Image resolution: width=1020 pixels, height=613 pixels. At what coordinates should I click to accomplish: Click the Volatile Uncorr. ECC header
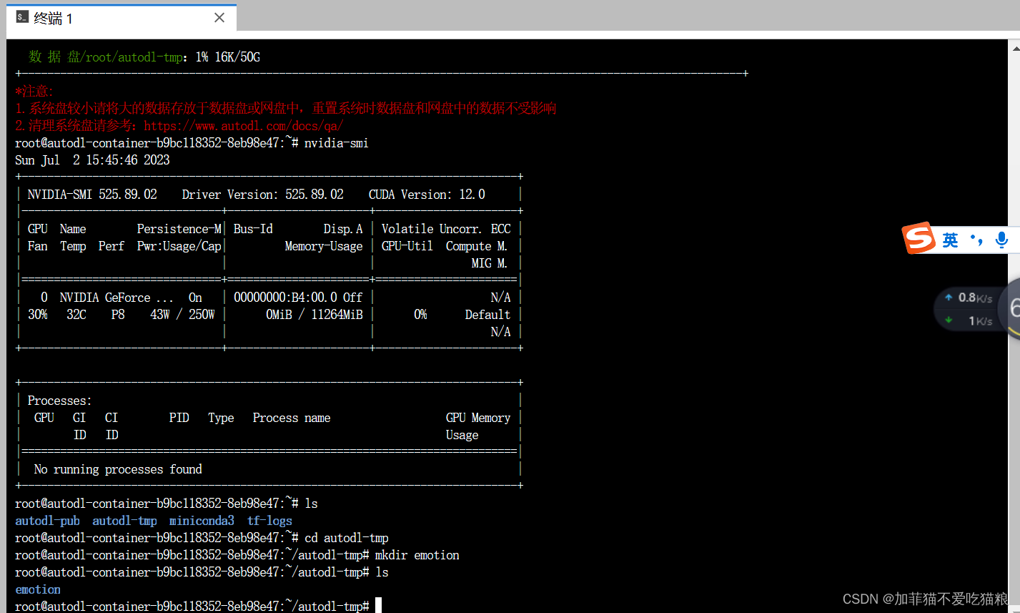point(446,229)
